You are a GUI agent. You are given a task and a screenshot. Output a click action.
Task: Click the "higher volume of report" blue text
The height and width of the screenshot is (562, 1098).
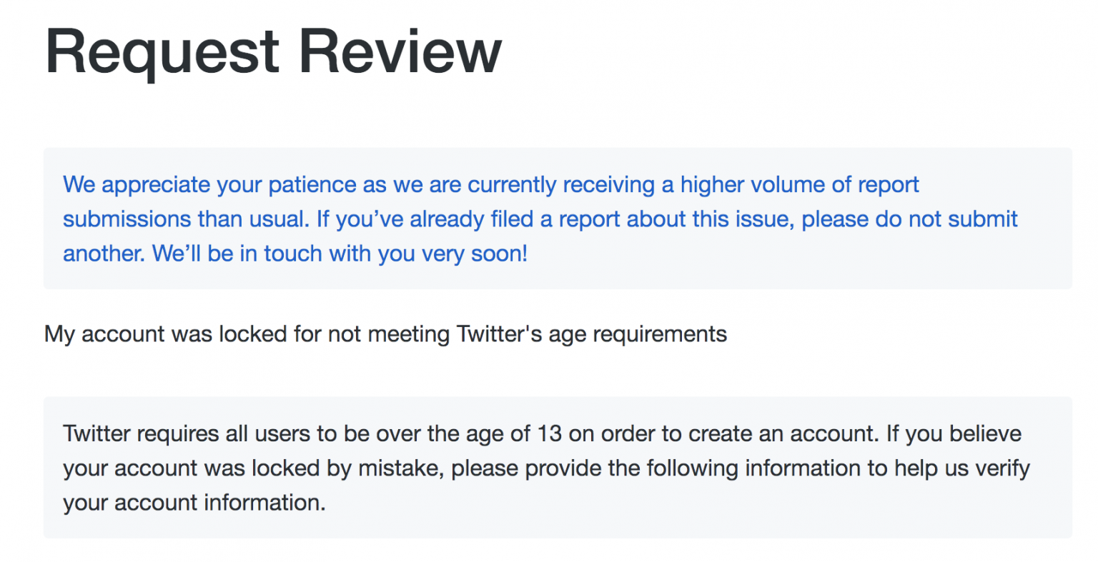799,184
